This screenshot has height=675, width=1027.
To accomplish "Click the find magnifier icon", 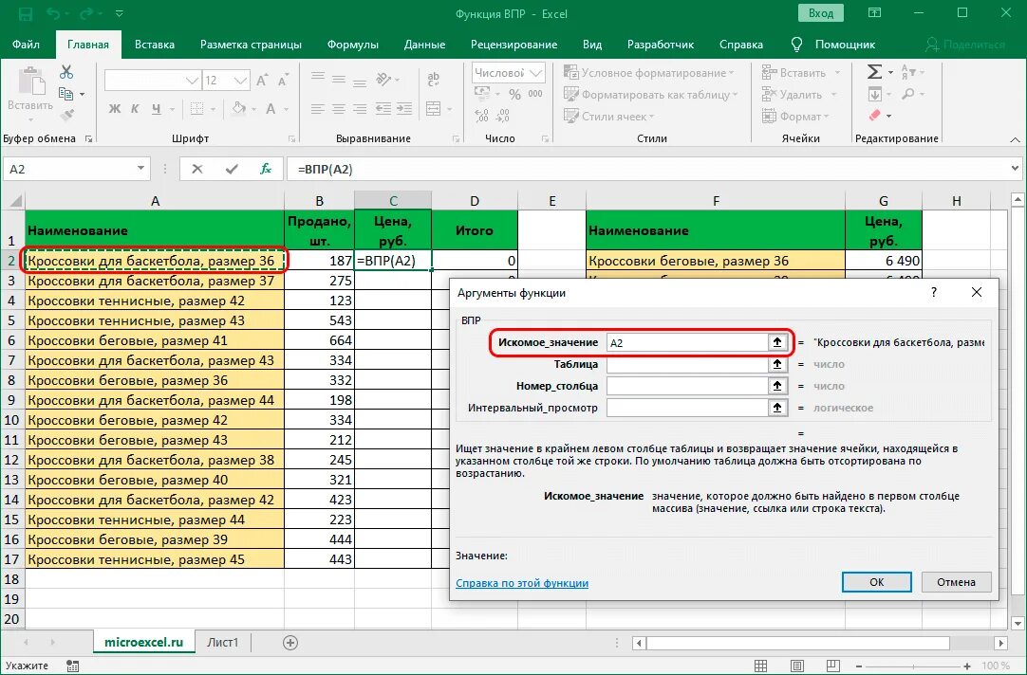I will pos(907,95).
